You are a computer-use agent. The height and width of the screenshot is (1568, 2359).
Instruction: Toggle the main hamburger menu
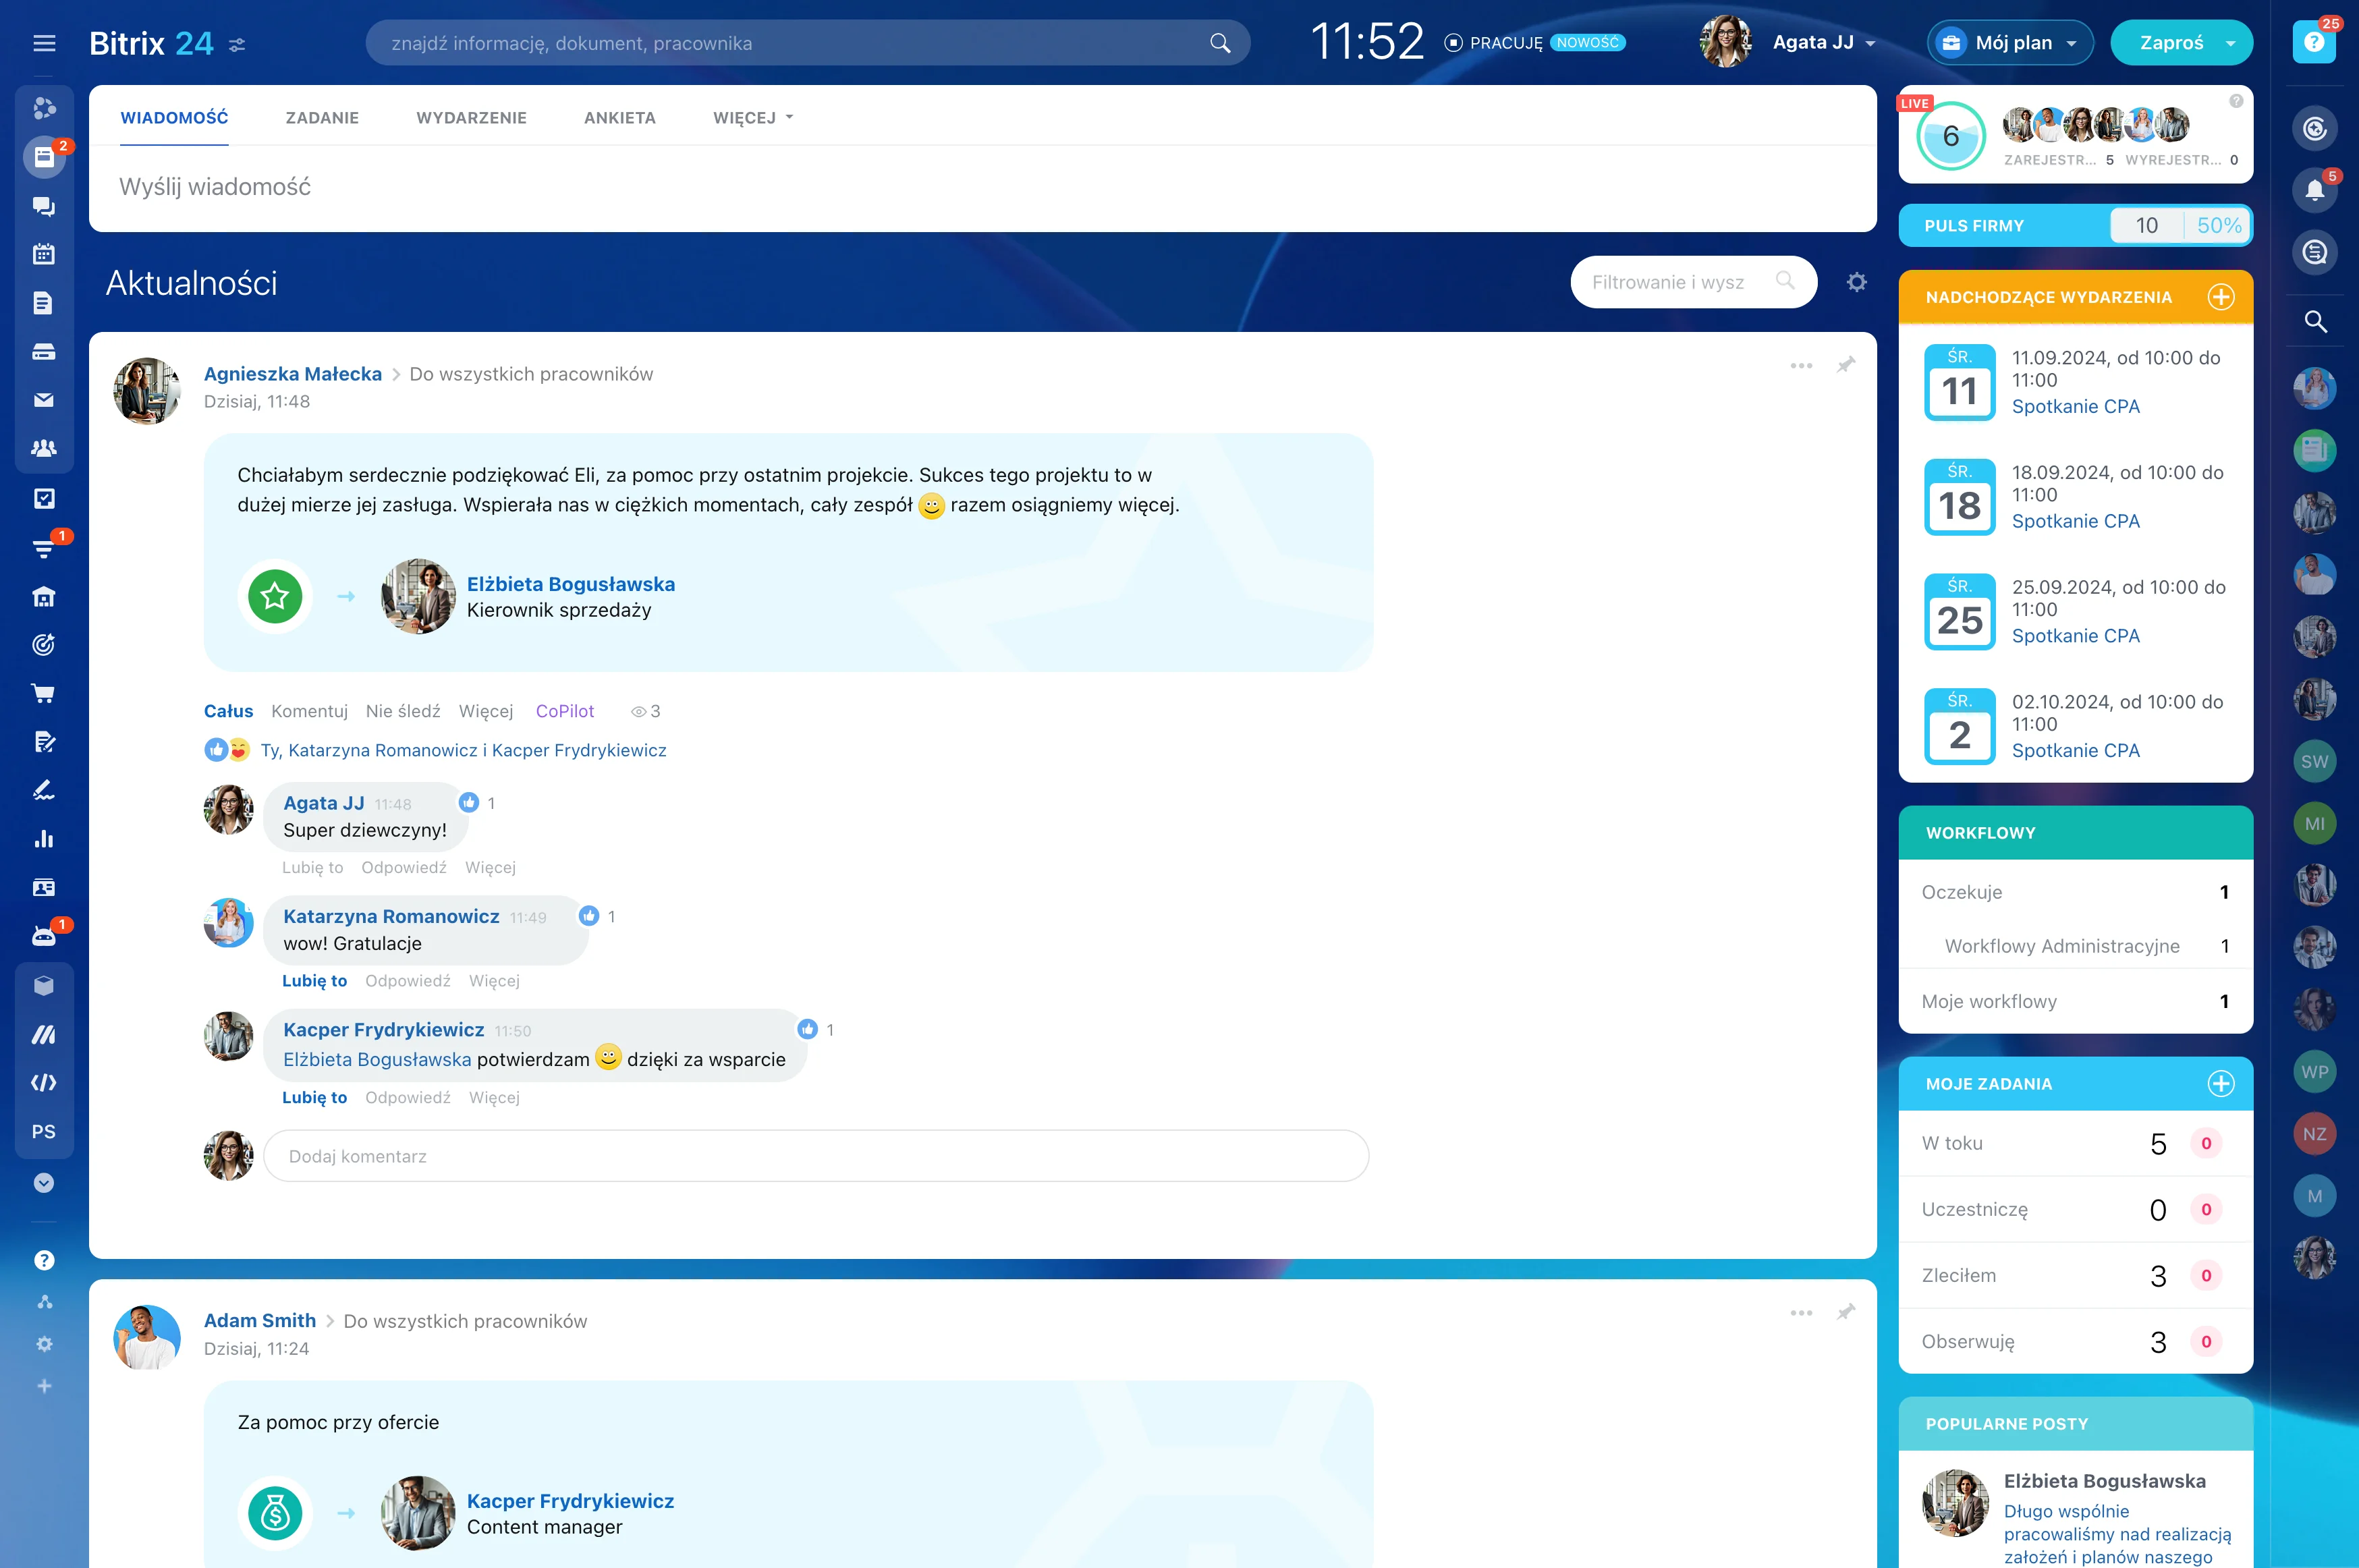(x=44, y=43)
